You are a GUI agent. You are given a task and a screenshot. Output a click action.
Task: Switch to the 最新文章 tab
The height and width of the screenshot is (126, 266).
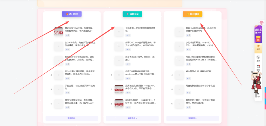[132, 14]
